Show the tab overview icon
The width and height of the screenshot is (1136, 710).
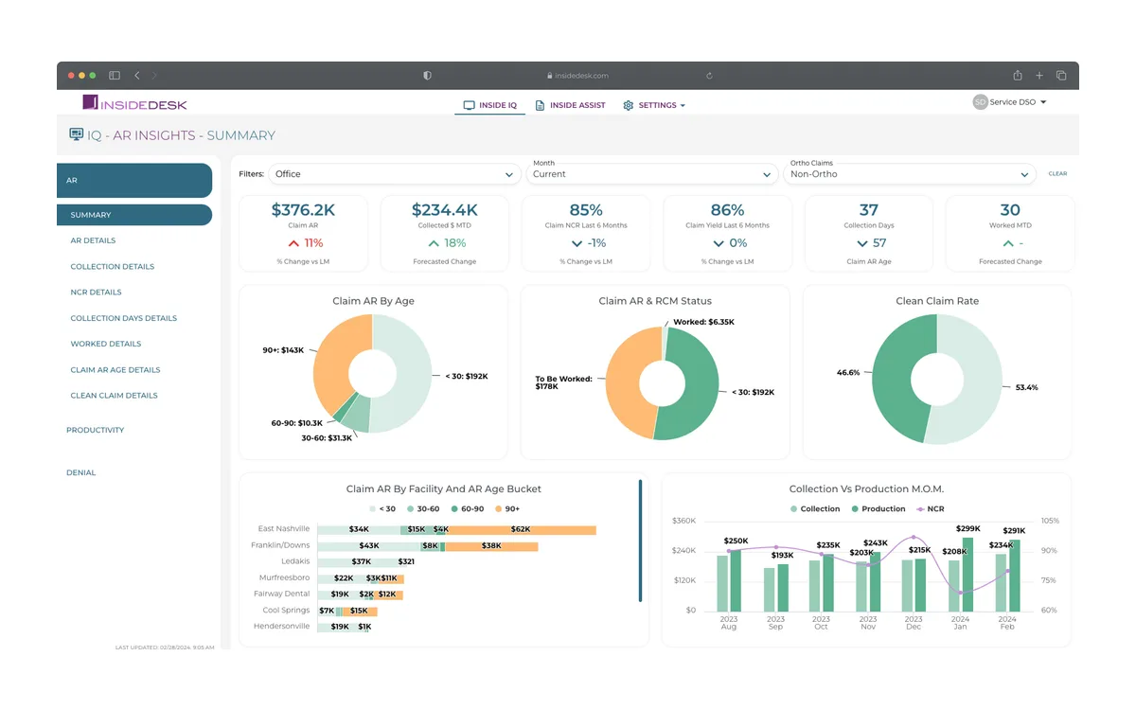(x=1061, y=76)
